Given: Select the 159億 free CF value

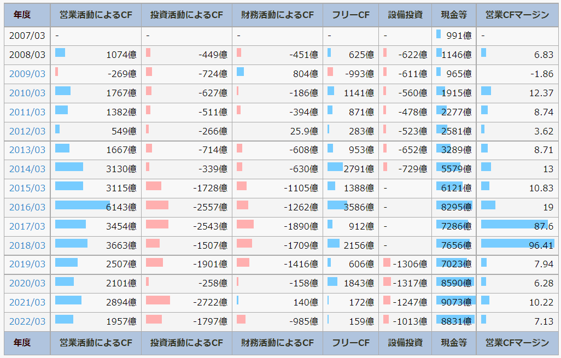Looking at the screenshot, I should click(x=361, y=321).
